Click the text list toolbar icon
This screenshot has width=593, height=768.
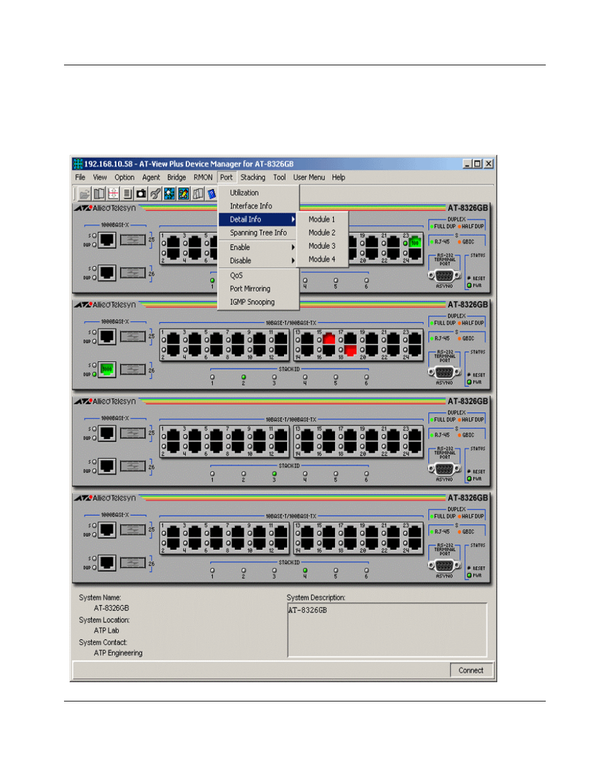point(127,193)
